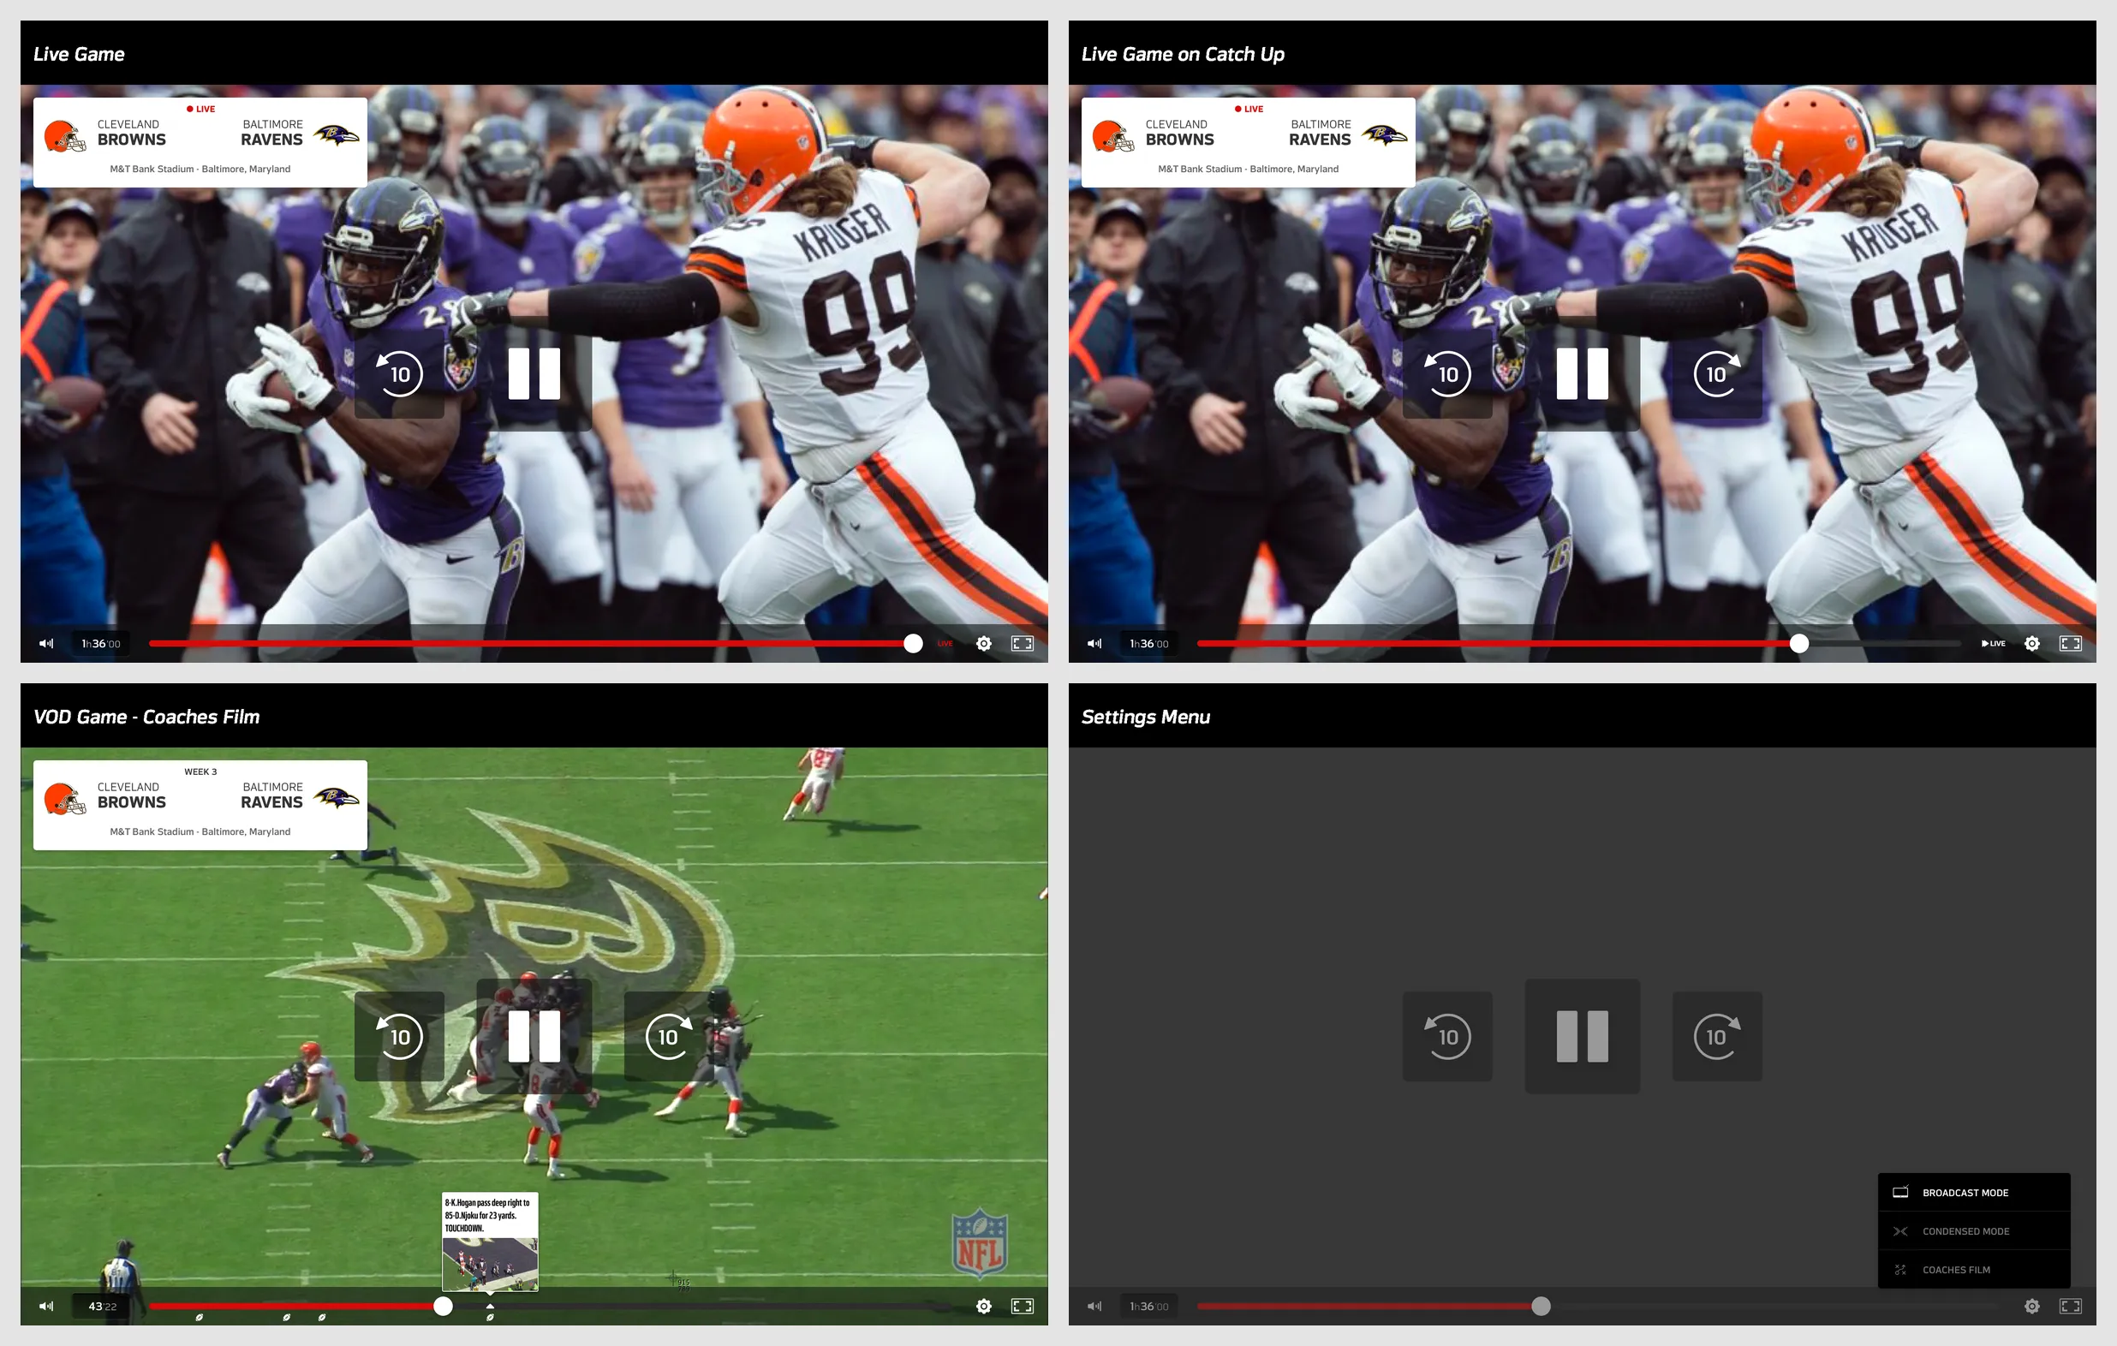Pause the Live Game video

(534, 373)
